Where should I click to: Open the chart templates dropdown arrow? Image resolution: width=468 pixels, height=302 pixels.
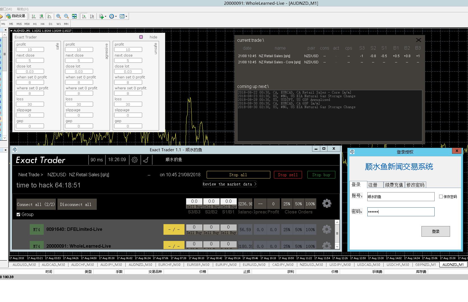pos(126,16)
